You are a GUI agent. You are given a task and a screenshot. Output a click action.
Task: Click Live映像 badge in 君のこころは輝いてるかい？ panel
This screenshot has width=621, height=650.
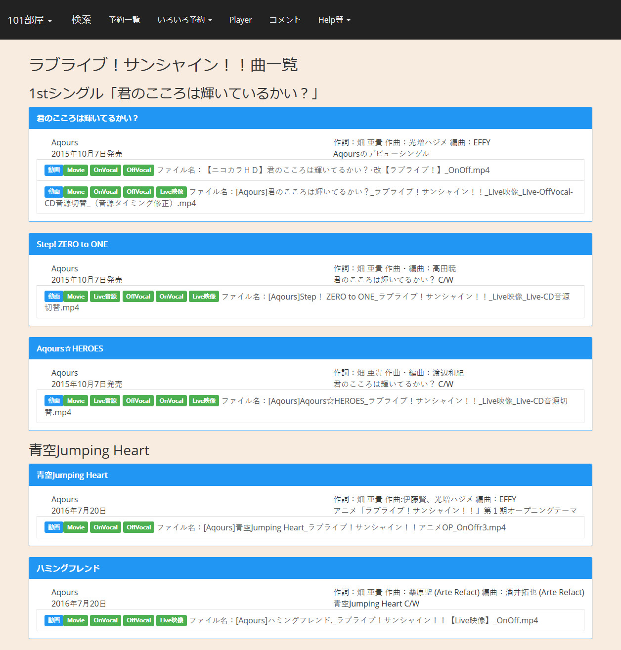(172, 192)
